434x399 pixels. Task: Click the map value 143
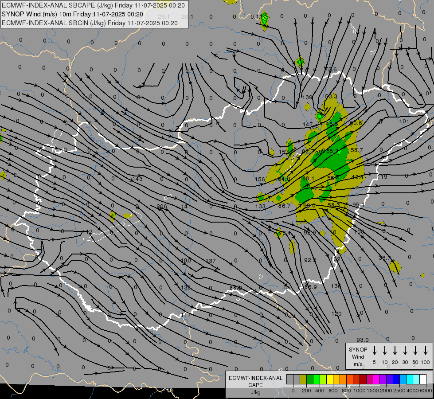(137, 179)
